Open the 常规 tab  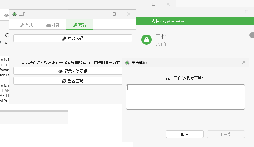tap(26, 25)
